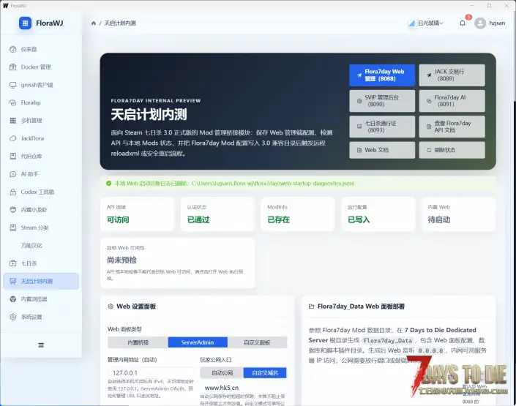Image resolution: width=516 pixels, height=406 pixels.
Task: Click the hzjsan username text
Action: coord(497,23)
